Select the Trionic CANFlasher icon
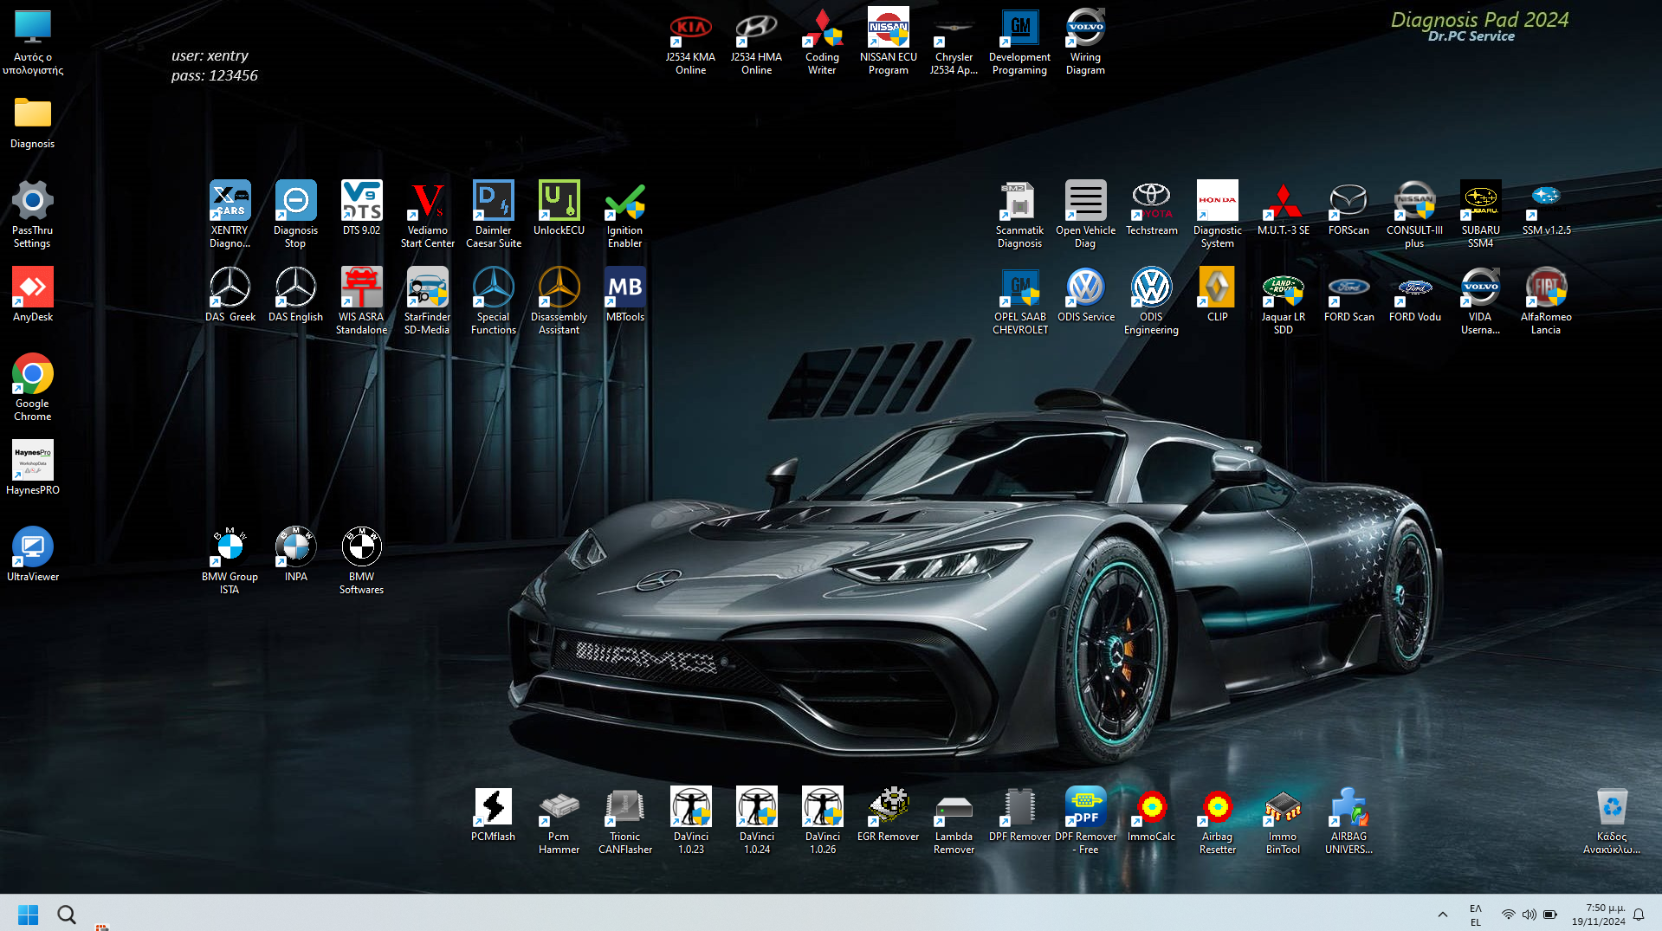This screenshot has height=931, width=1662. (624, 819)
